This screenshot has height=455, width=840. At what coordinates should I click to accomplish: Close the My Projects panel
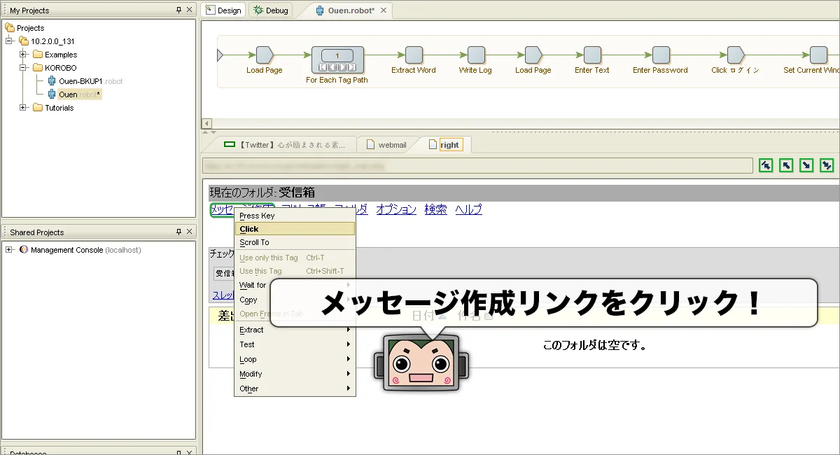[x=189, y=10]
